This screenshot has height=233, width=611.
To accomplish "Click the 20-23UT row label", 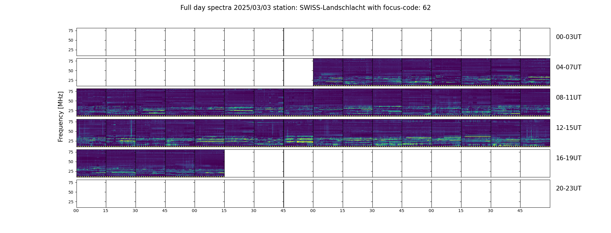I will pyautogui.click(x=569, y=188).
